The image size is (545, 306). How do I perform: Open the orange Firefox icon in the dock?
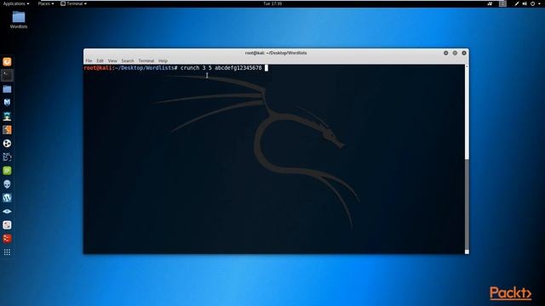[7, 62]
